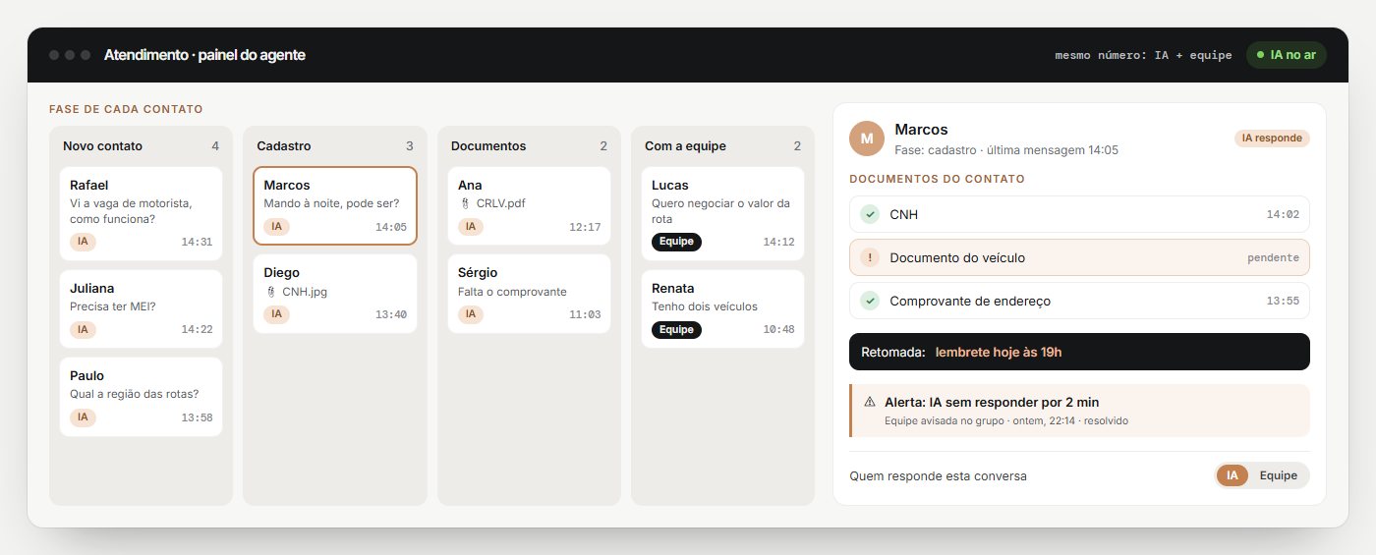Click the IA tag on Ana's card
The width and height of the screenshot is (1376, 555).
pyautogui.click(x=471, y=227)
